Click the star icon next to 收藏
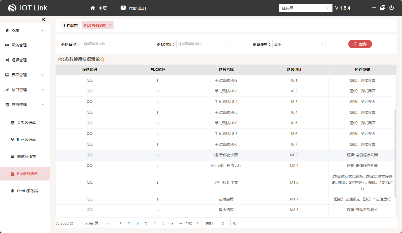402x233 pixels. click(x=7, y=30)
